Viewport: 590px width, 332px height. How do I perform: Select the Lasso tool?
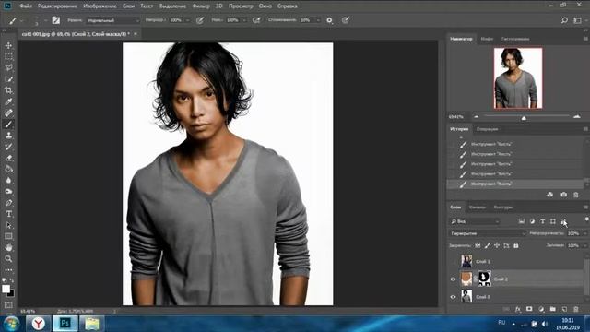8,68
